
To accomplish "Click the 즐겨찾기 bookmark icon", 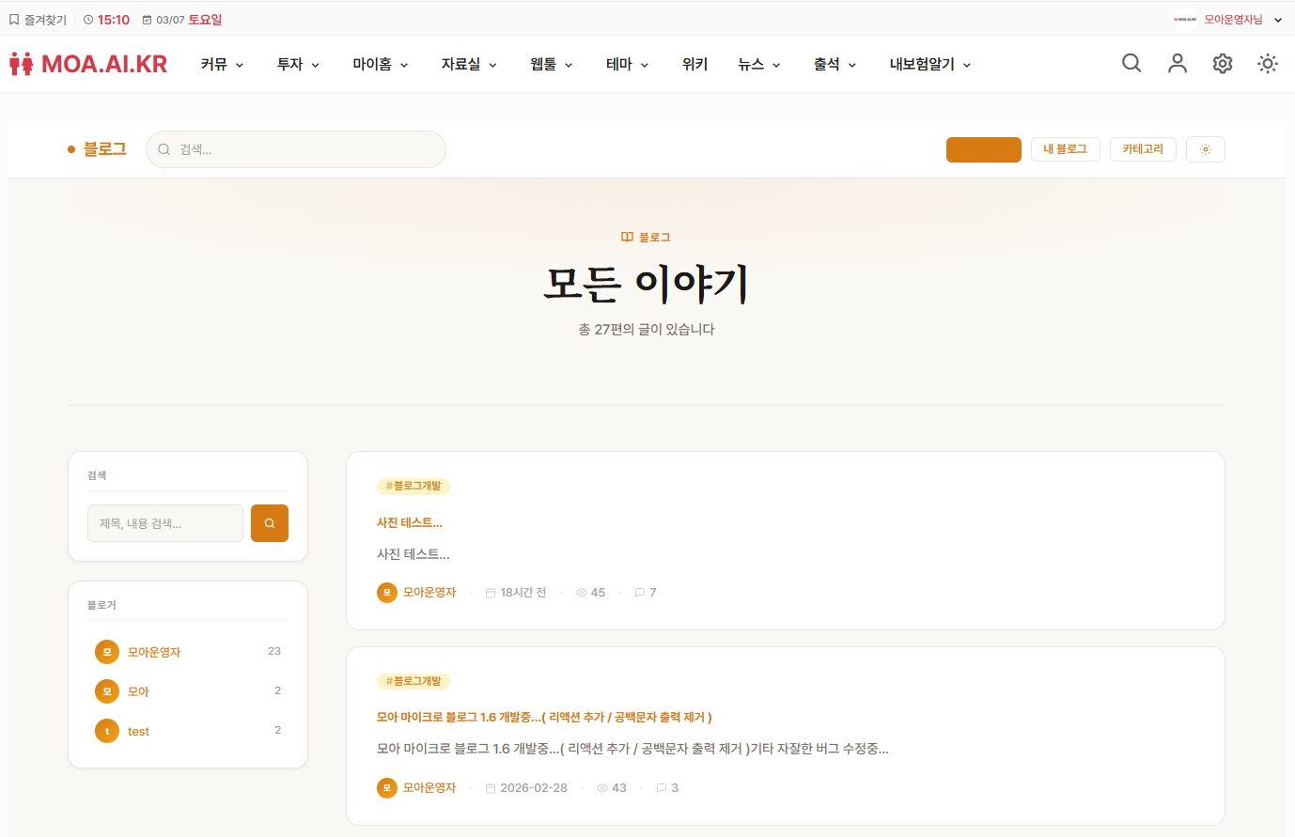I will (14, 20).
